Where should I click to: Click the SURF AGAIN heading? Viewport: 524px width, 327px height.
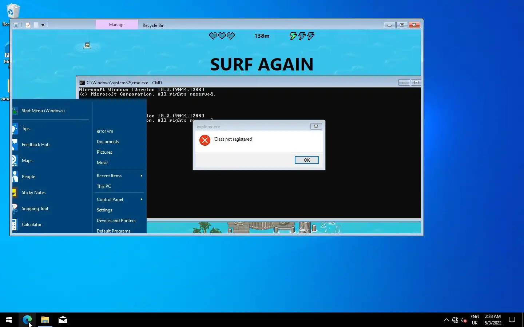click(x=262, y=65)
